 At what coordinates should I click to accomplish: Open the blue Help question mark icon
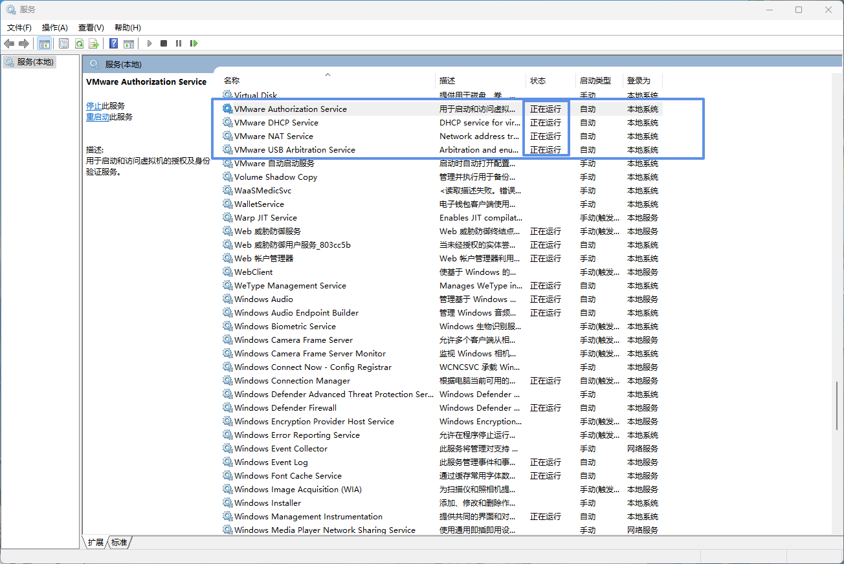pyautogui.click(x=113, y=43)
